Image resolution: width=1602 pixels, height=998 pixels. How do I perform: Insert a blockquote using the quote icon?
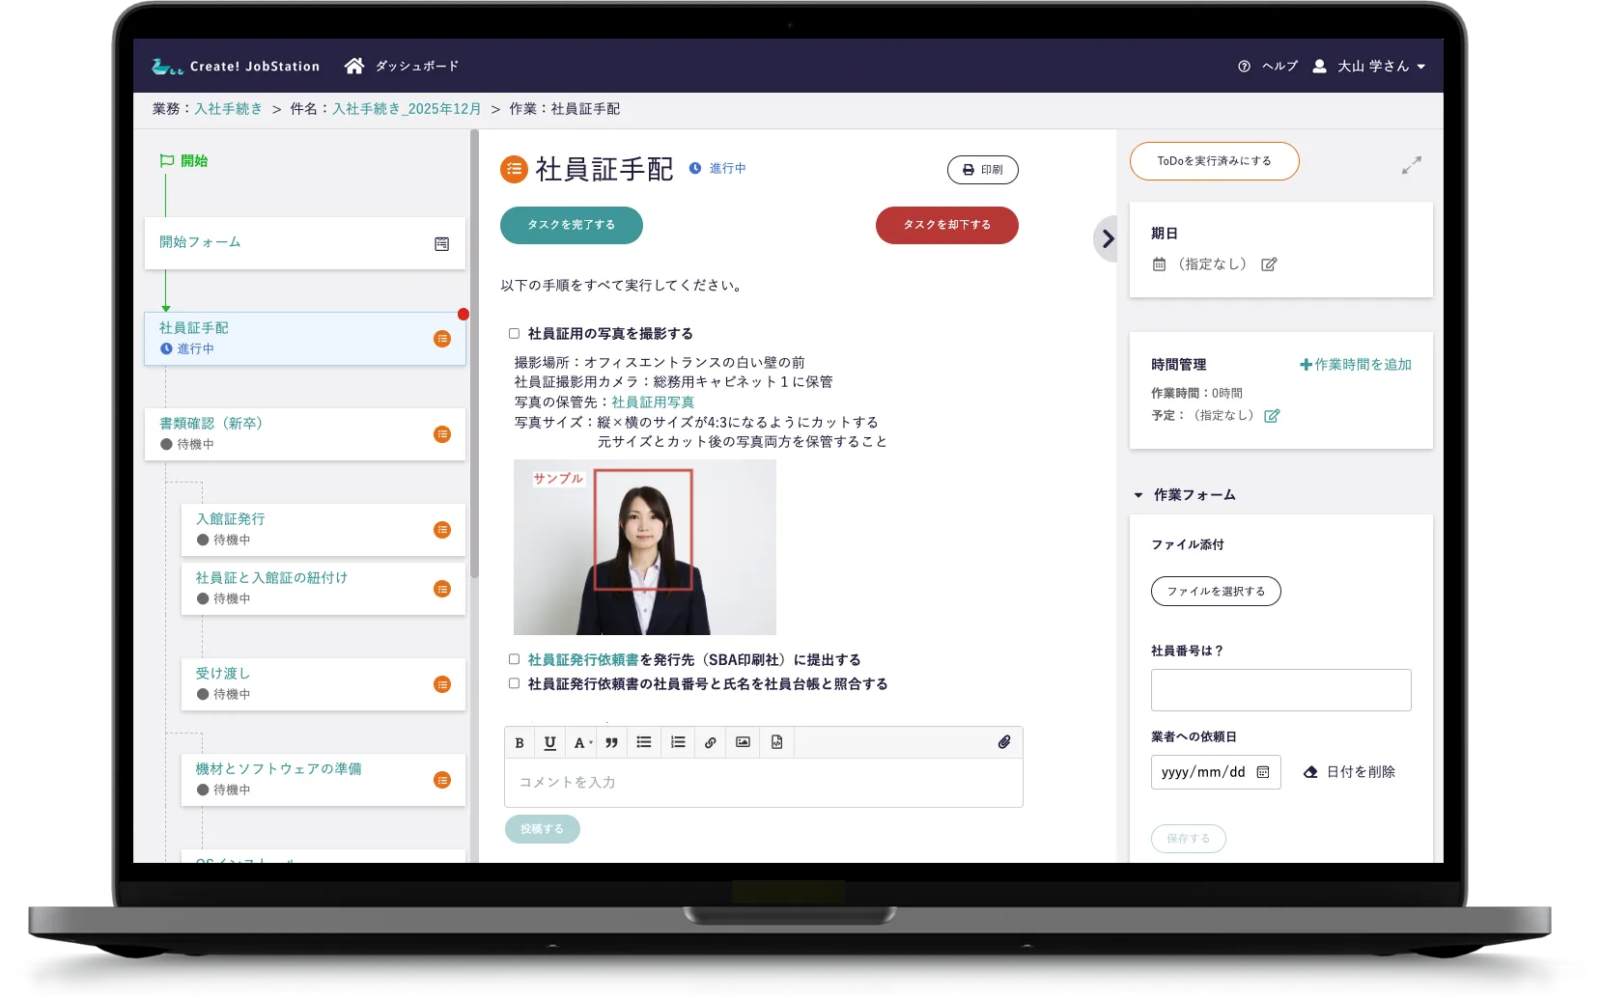(611, 743)
